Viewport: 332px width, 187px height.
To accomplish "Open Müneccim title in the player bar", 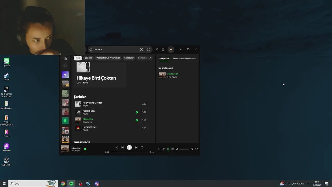I will pyautogui.click(x=76, y=148).
